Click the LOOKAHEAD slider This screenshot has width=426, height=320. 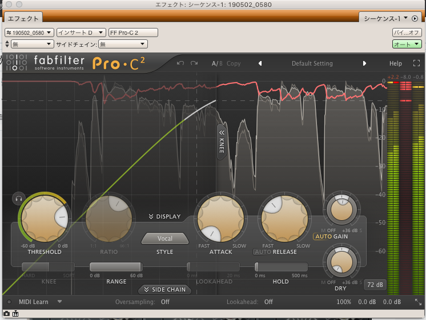(x=213, y=267)
